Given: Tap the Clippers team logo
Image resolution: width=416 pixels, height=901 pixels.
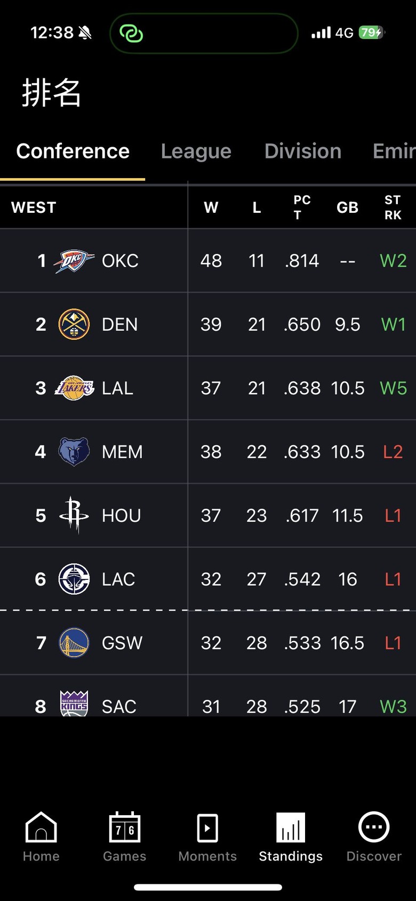Looking at the screenshot, I should tap(74, 579).
